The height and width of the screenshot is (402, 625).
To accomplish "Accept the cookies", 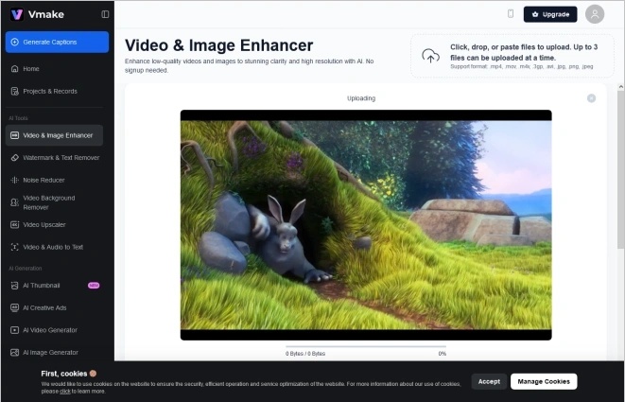I will click(x=489, y=381).
